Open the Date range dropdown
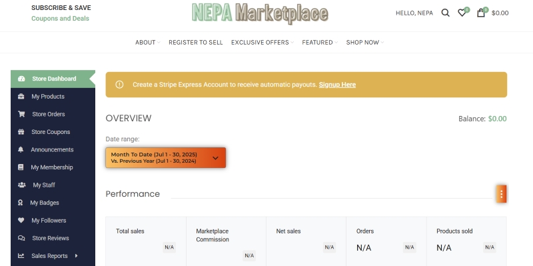 pos(165,157)
